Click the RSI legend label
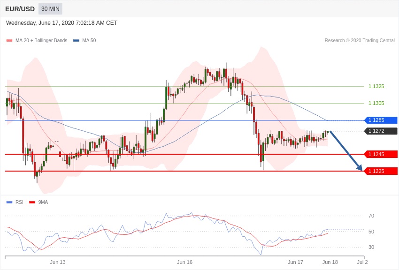 point(19,202)
